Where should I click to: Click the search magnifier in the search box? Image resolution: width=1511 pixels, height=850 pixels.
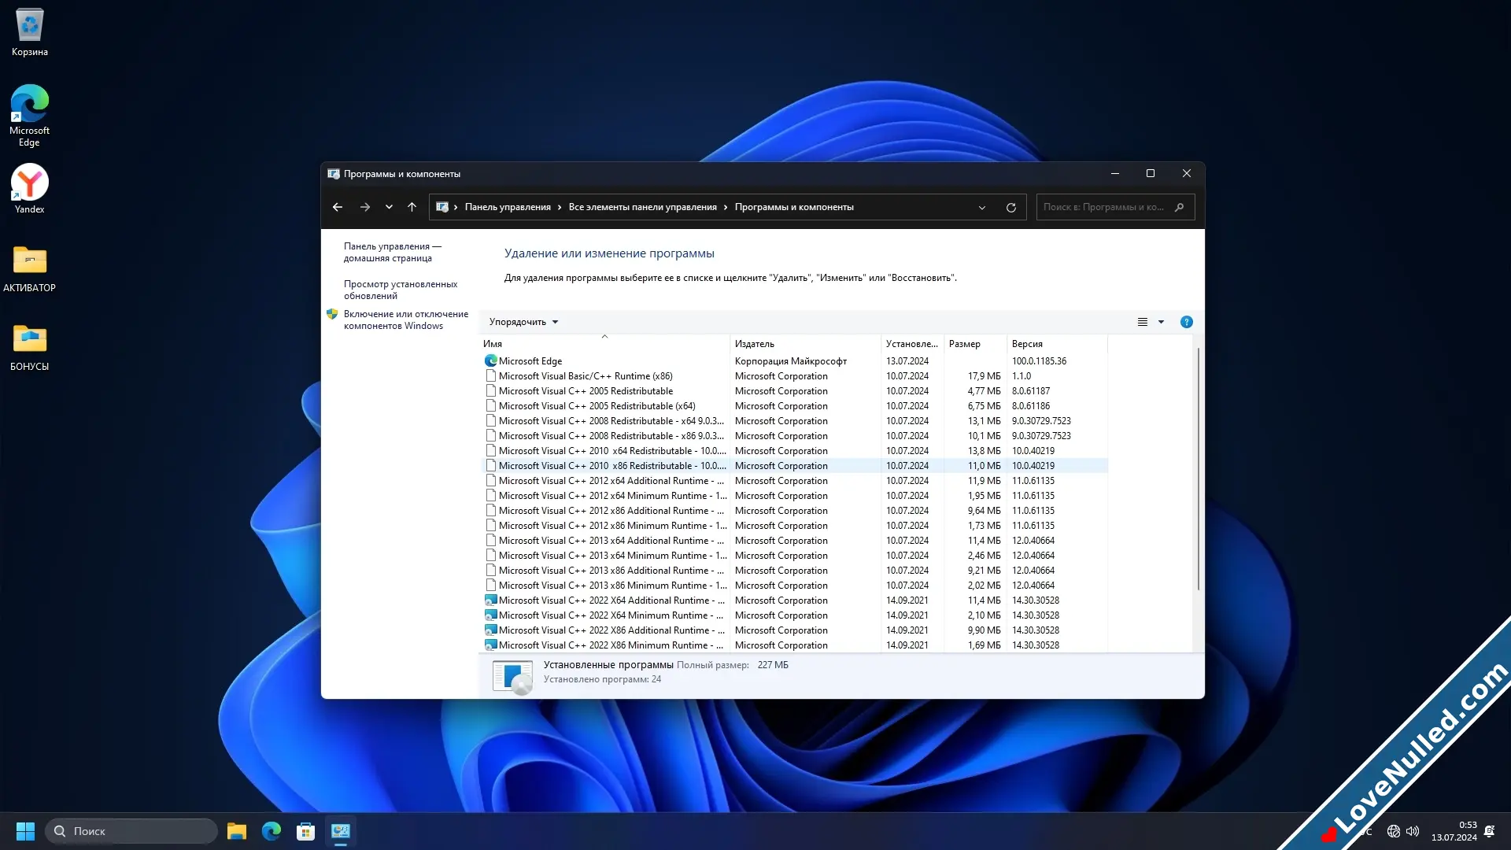pos(1179,207)
